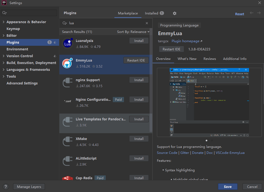Open the Sort By Relevance dropdown
This screenshot has height=192, width=264.
tap(133, 32)
